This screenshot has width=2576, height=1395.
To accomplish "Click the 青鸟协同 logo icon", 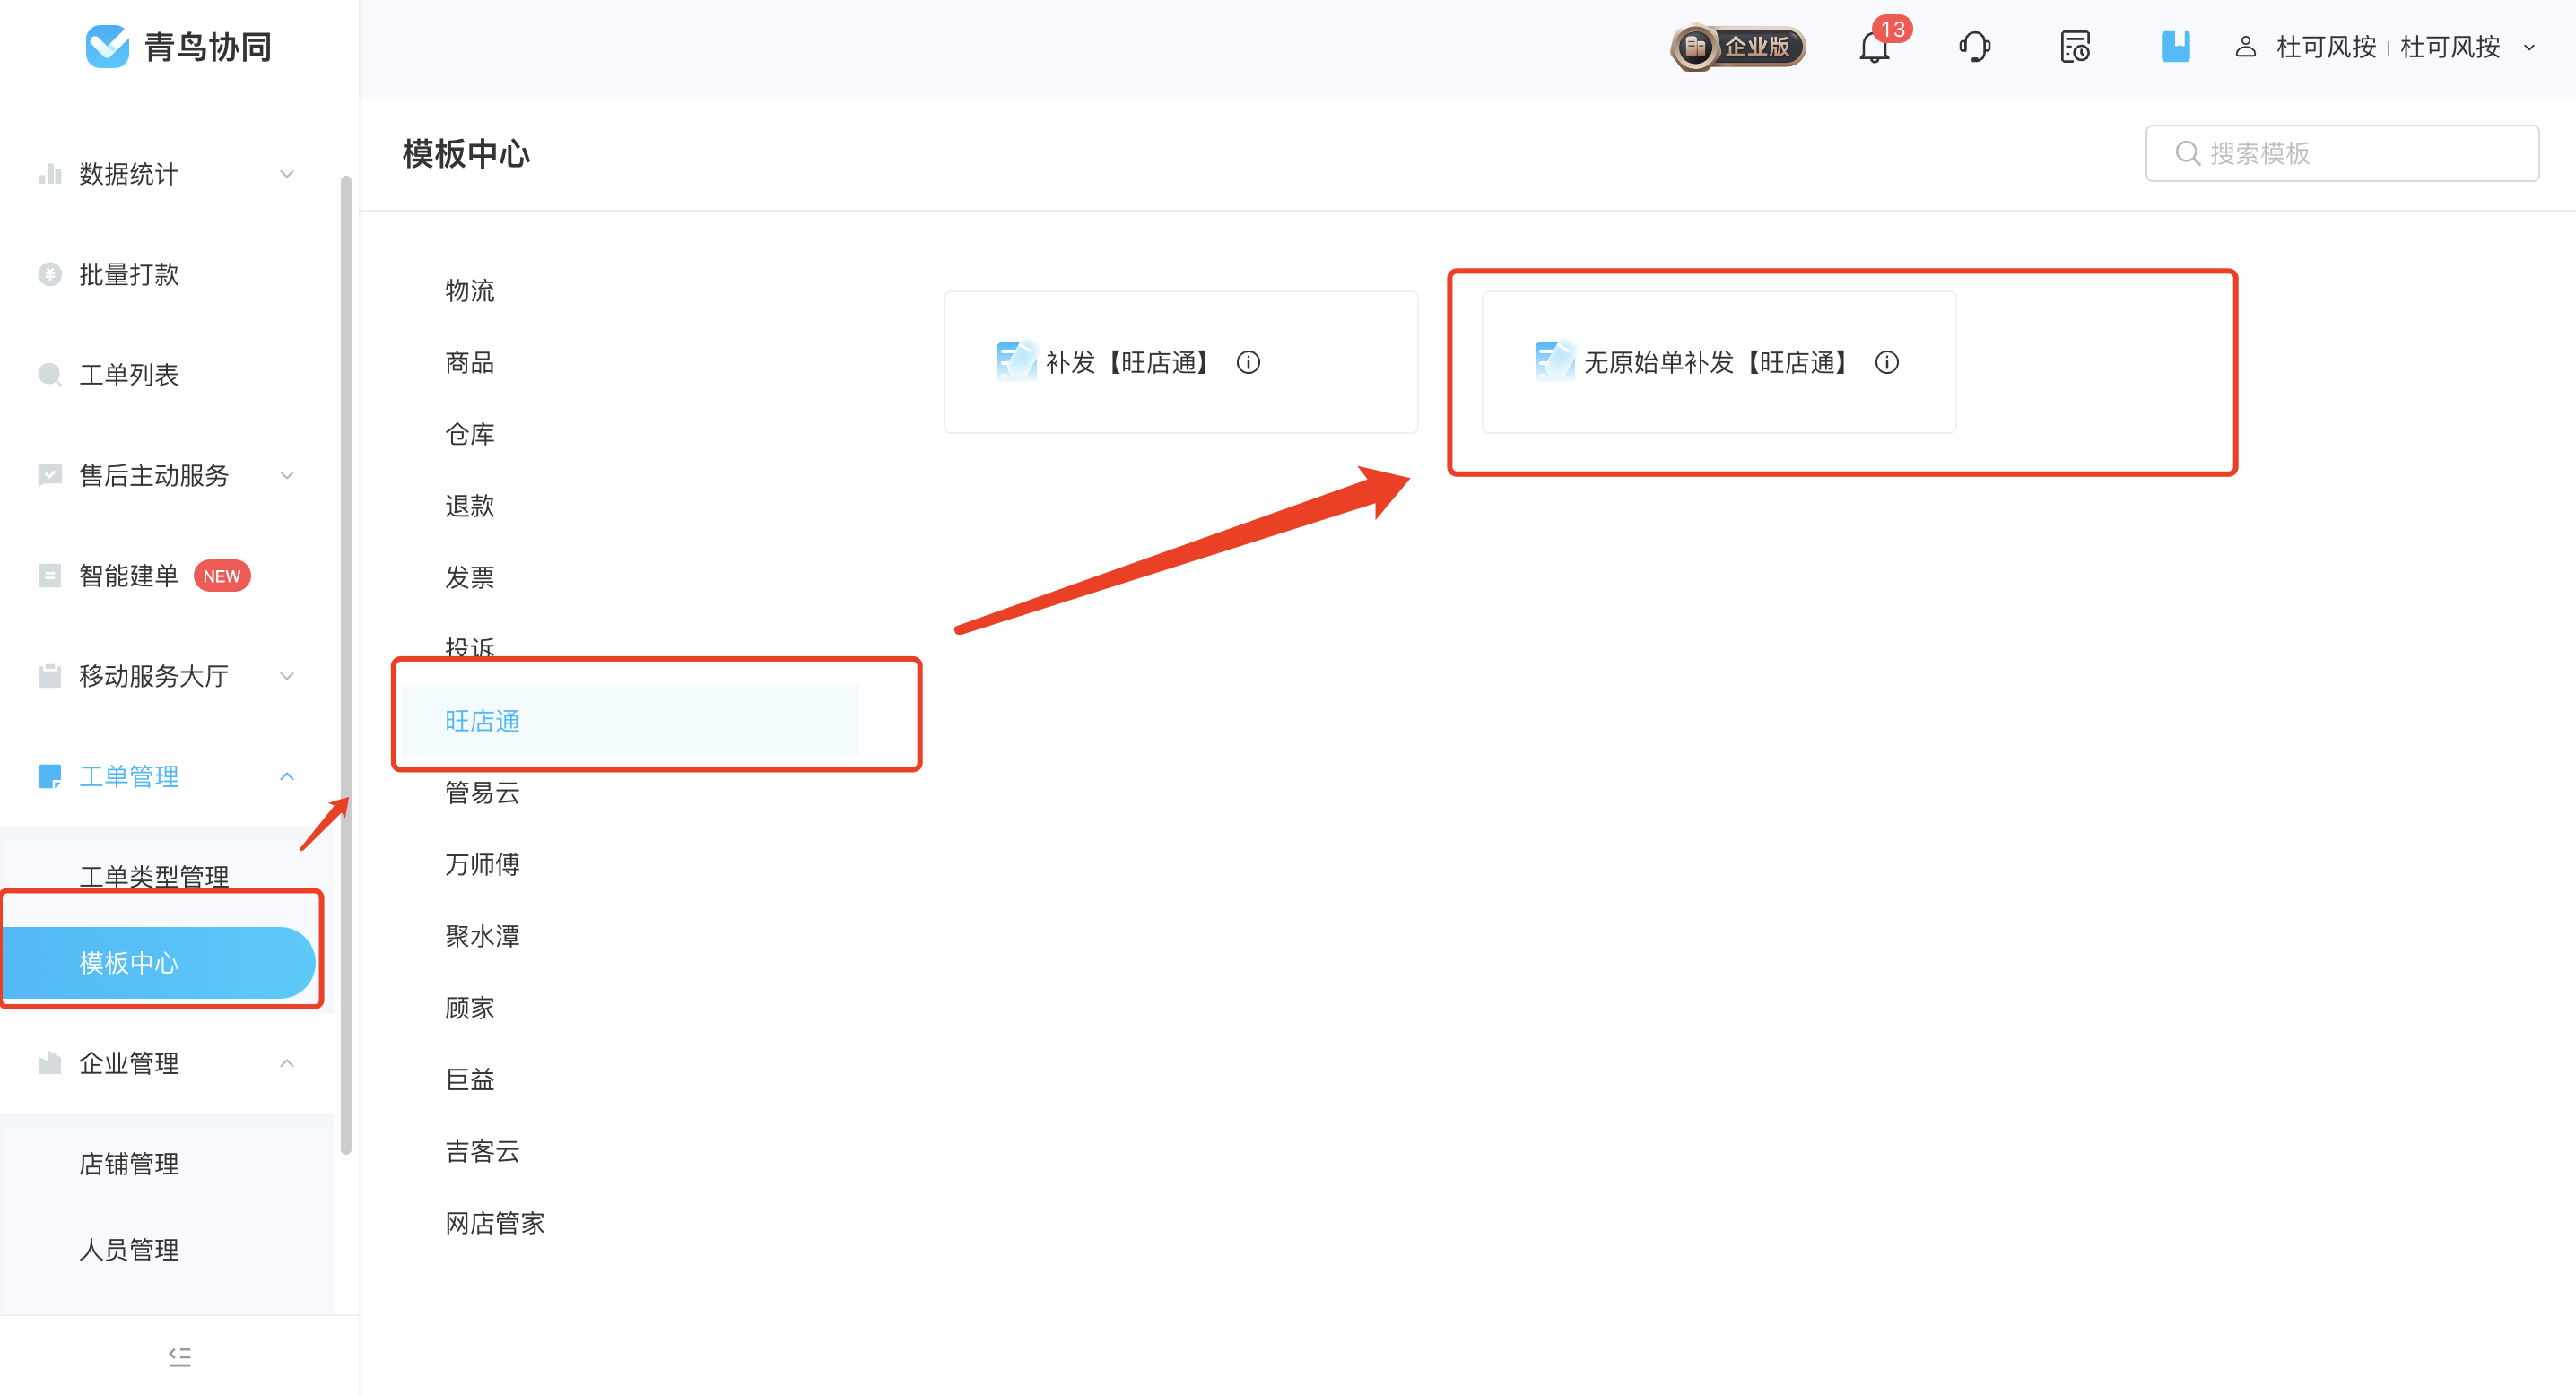I will click(x=107, y=46).
